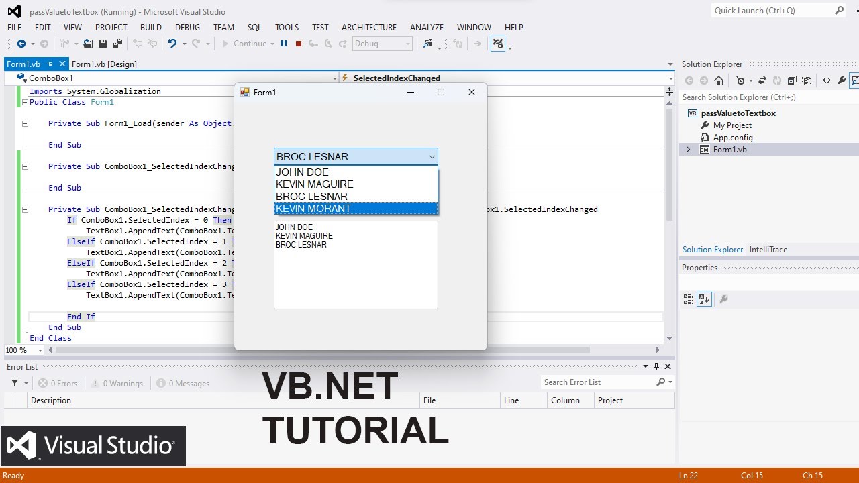Open the 100 % zoom dropdown
The image size is (859, 483).
pyautogui.click(x=40, y=350)
